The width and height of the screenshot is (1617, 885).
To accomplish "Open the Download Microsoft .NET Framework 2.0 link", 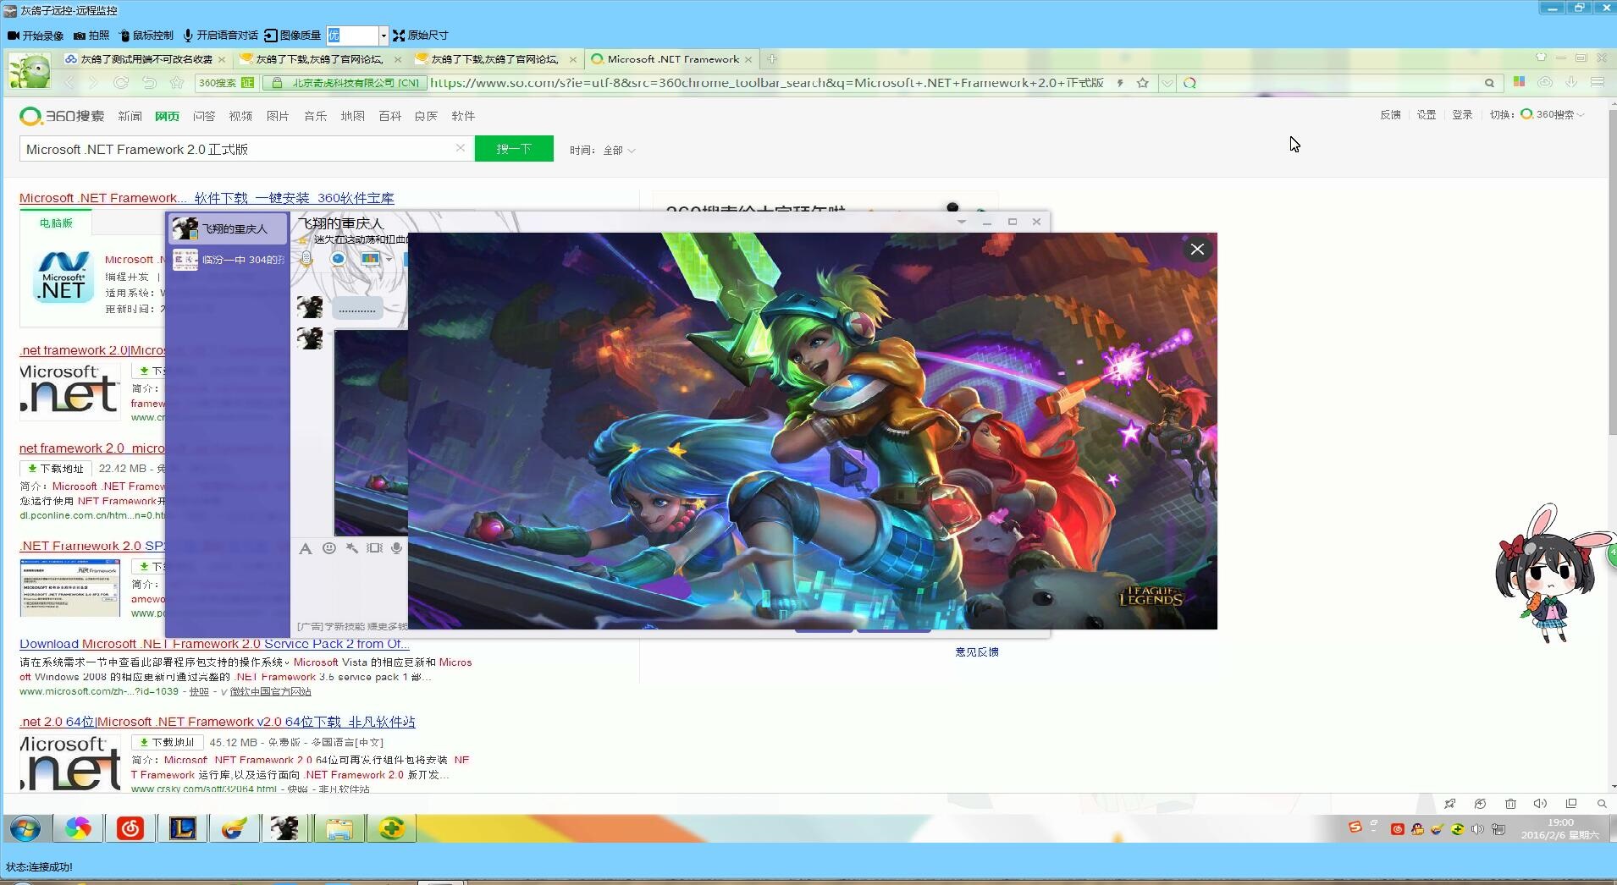I will (213, 644).
